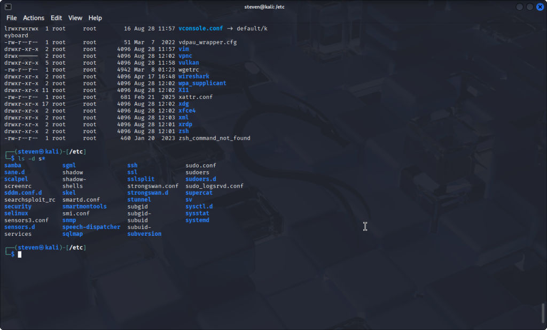This screenshot has height=330, width=547.
Task: Open the File menu
Action: [x=11, y=18]
